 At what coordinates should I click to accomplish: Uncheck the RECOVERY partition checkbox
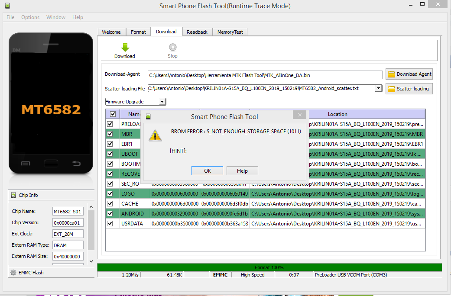[x=110, y=174]
